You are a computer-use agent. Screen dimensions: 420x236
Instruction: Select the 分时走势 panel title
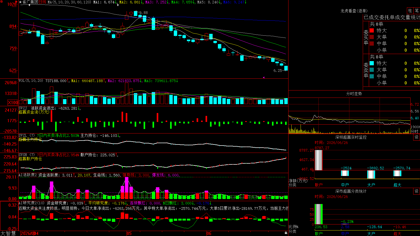point(354,94)
